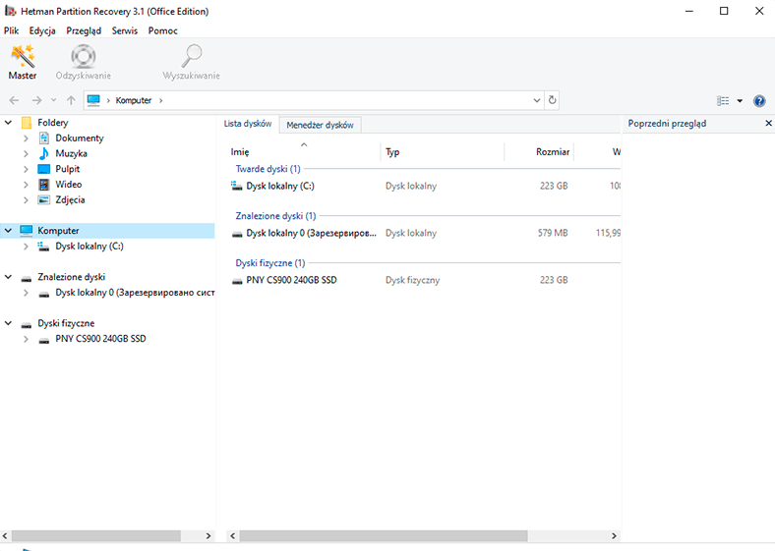Click the Dysk fizyczny type cell
The height and width of the screenshot is (551, 775).
[x=412, y=280]
